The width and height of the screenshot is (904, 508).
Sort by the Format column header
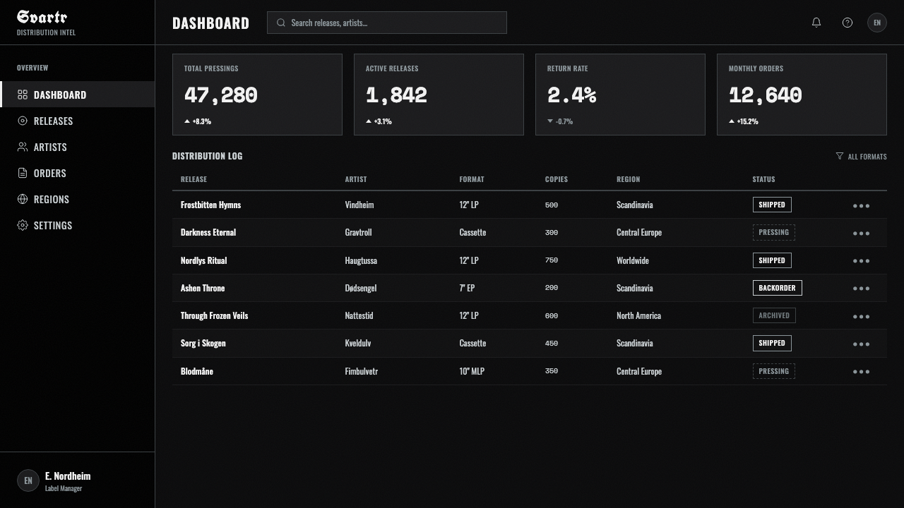(x=472, y=179)
